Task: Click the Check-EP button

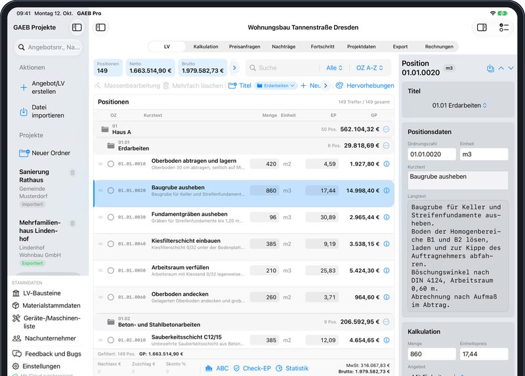Action: (252, 368)
